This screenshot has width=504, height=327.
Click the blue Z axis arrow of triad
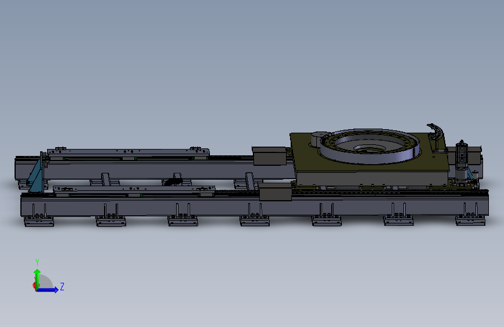[x=48, y=290]
